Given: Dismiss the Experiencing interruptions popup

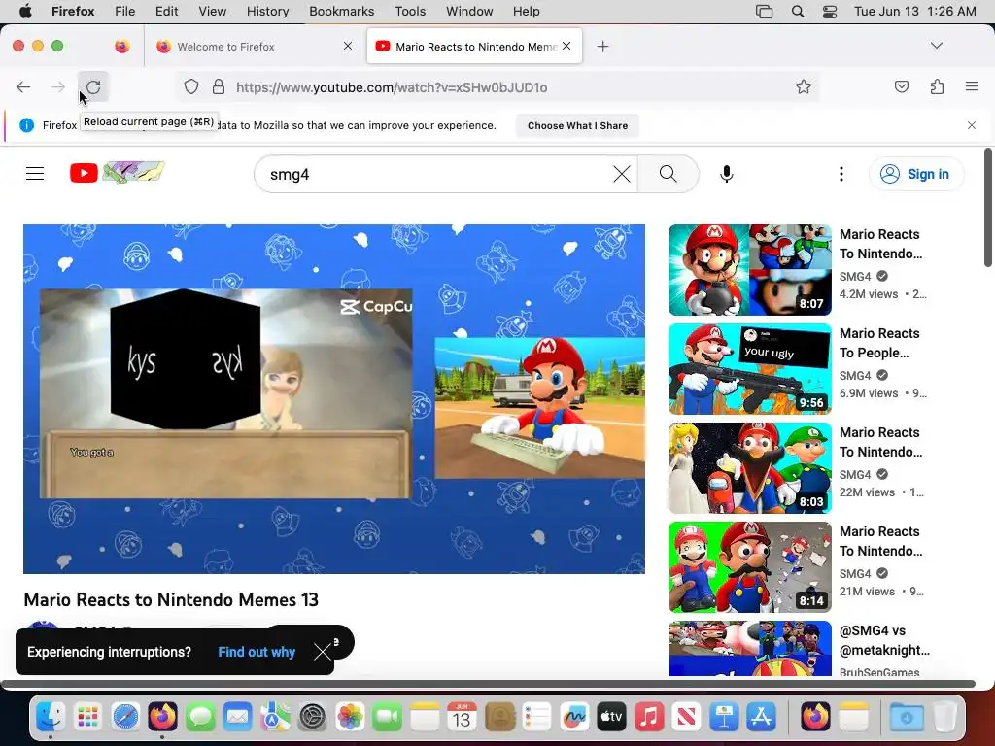Looking at the screenshot, I should tap(323, 652).
